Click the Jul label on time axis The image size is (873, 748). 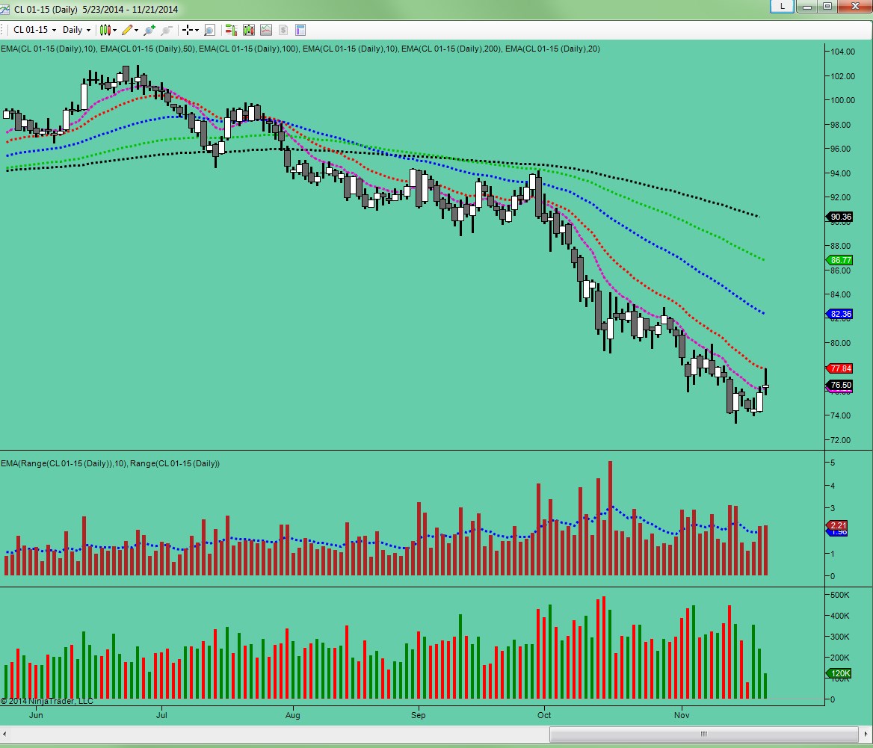[161, 715]
